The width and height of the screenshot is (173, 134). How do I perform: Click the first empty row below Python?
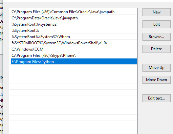coord(74,68)
